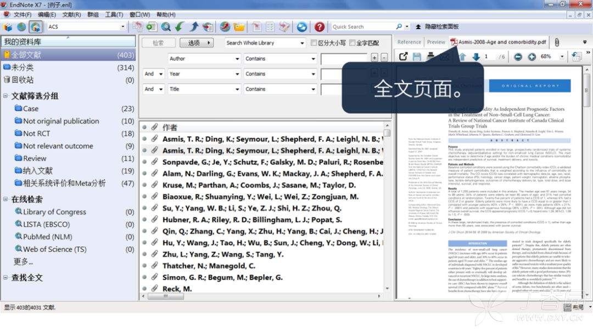Open the 编辑(E) menu
The height and width of the screenshot is (332, 593).
47,14
